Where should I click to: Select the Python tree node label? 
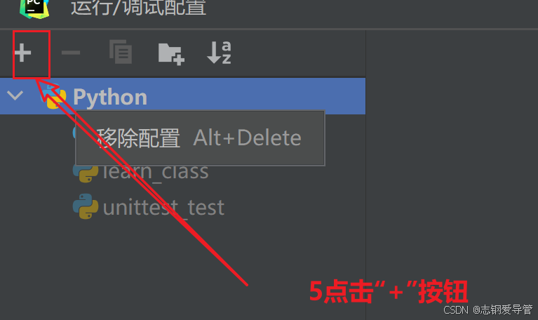point(110,97)
